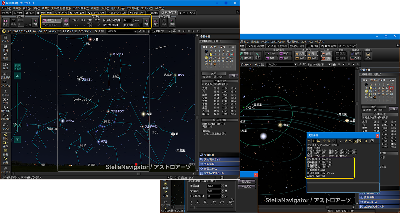Toggle 太陽 display button in right window
The image size is (400, 213).
(x=301, y=53)
